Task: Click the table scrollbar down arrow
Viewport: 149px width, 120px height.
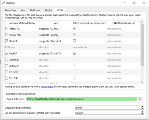Action: coord(142,82)
